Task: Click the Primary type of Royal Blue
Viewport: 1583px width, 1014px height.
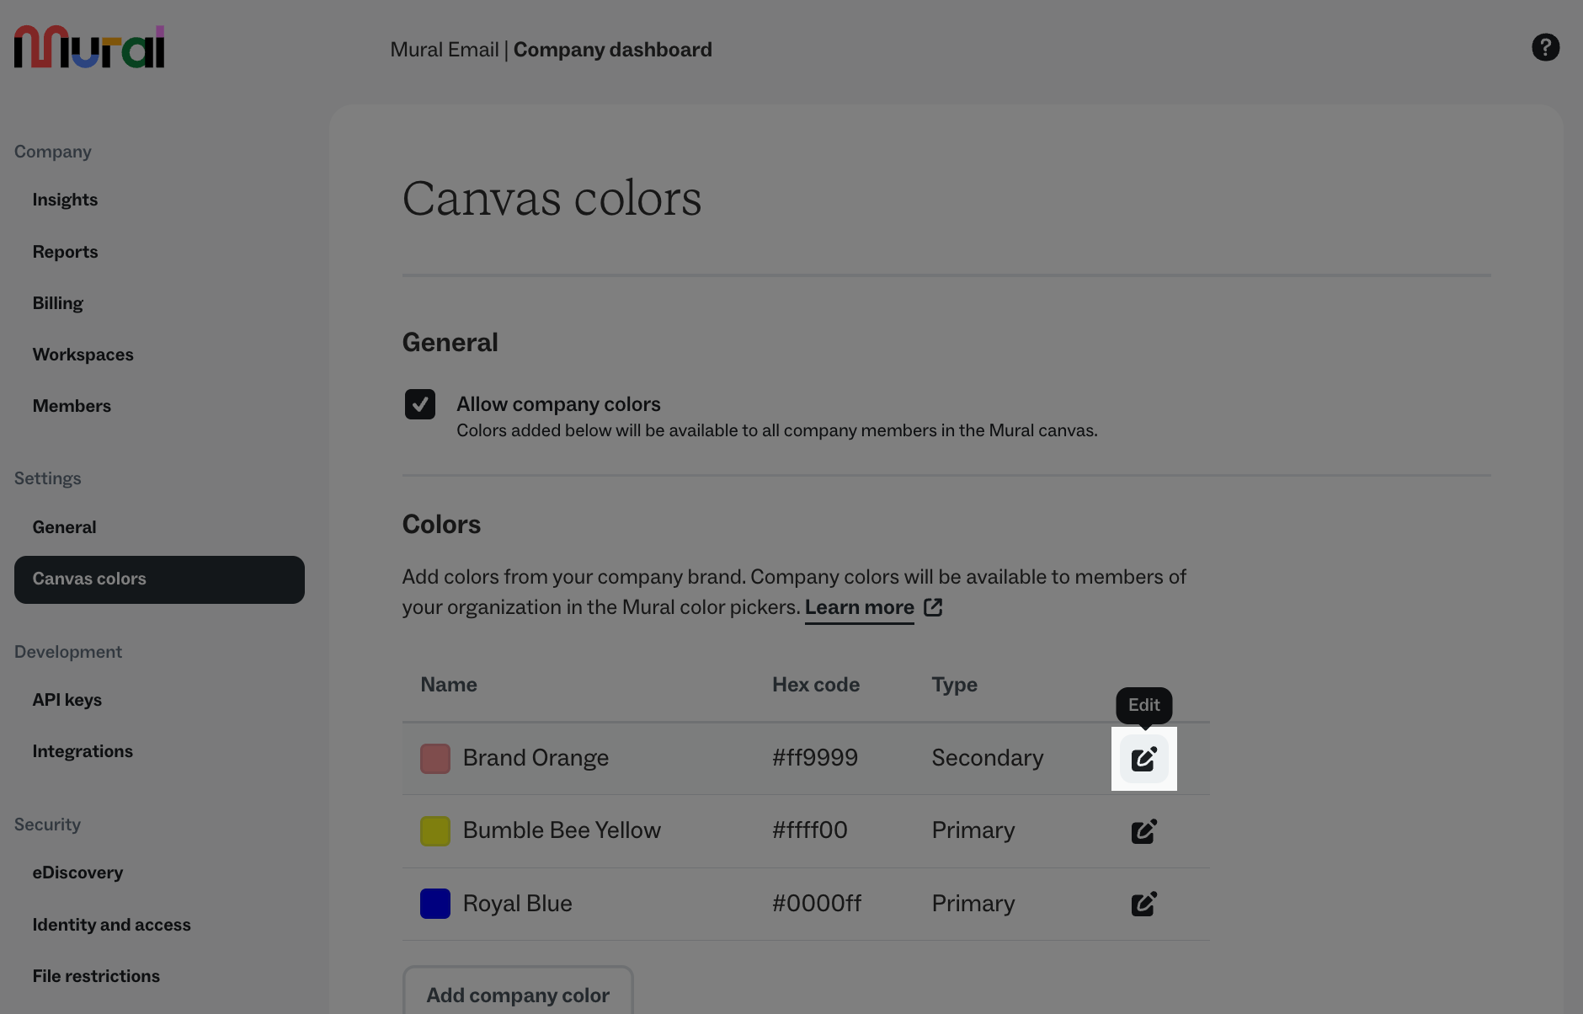Action: (973, 904)
